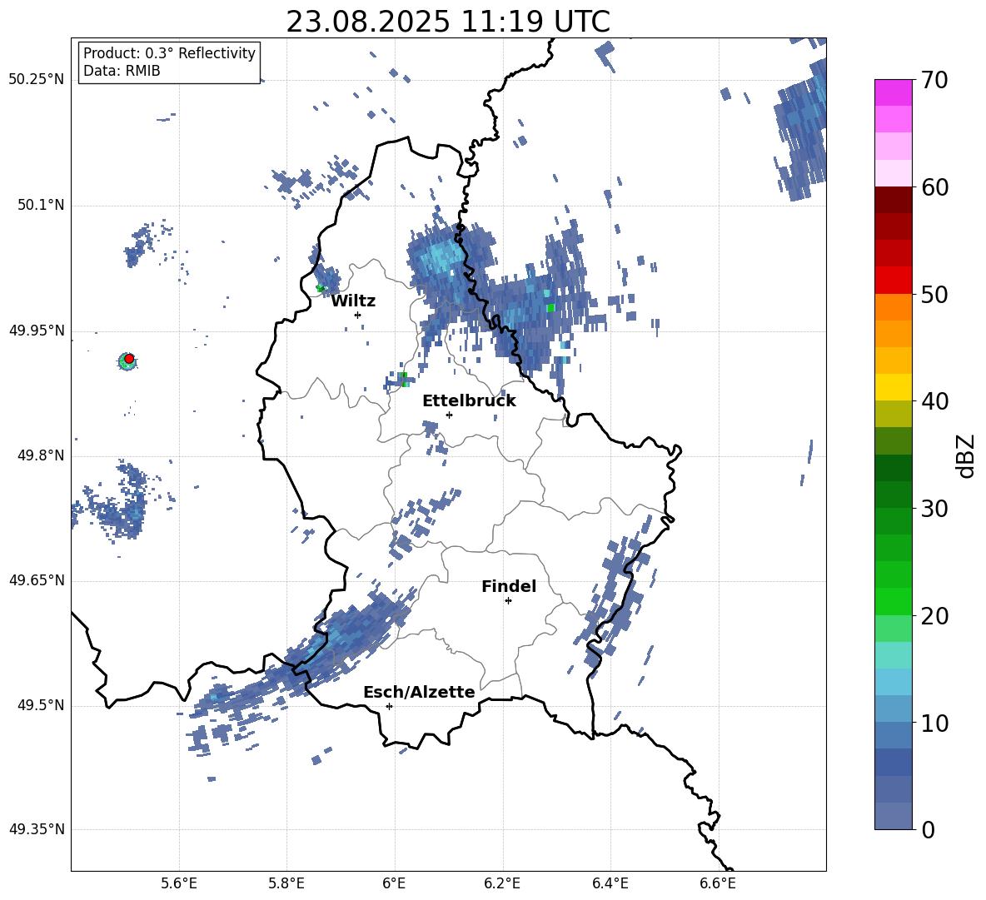This screenshot has width=986, height=900.
Task: Click the title '23.08.2025 11:19 UTC'
Action: (448, 22)
